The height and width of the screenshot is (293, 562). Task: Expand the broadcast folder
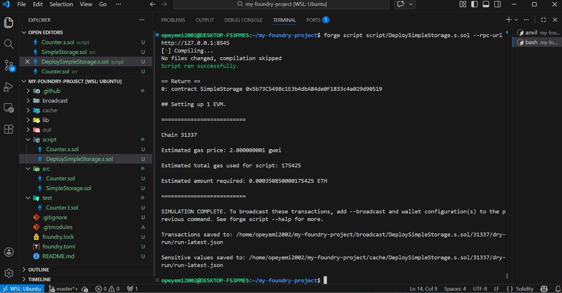point(86,101)
